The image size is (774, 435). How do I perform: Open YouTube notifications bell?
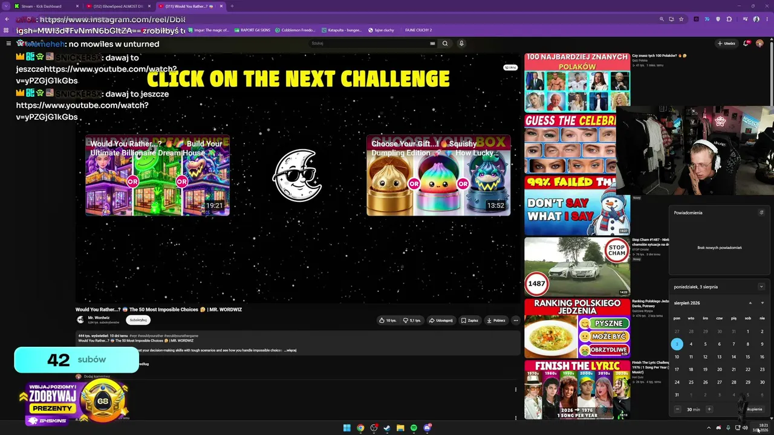(x=747, y=43)
